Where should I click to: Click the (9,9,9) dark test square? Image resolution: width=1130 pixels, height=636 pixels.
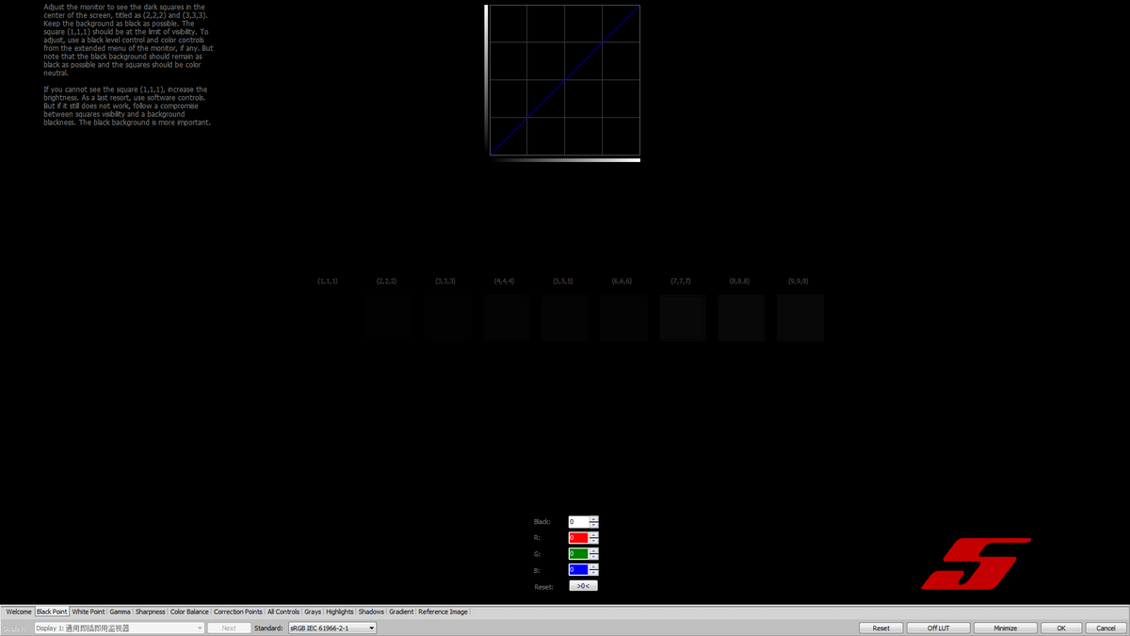tap(799, 318)
